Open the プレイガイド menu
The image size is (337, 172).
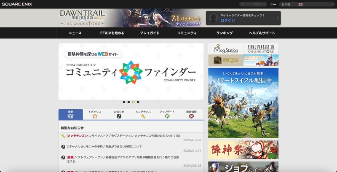(x=150, y=33)
